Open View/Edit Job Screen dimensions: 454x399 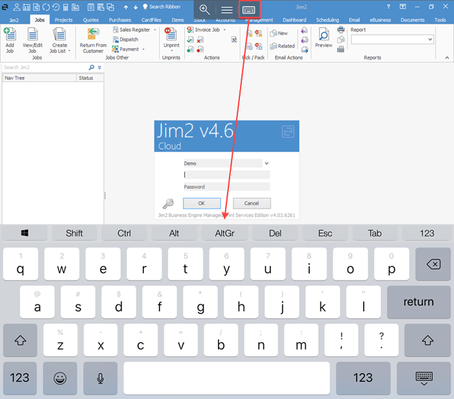point(32,40)
